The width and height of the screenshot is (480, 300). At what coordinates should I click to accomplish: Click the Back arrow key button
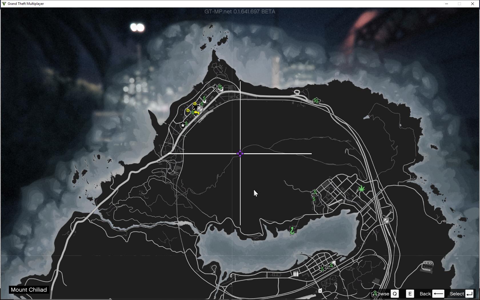click(x=438, y=294)
